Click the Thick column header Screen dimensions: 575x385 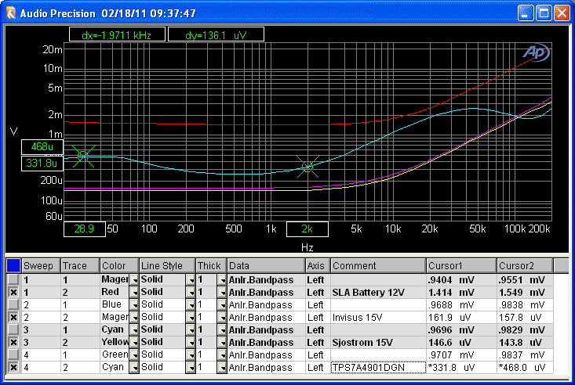pyautogui.click(x=211, y=266)
